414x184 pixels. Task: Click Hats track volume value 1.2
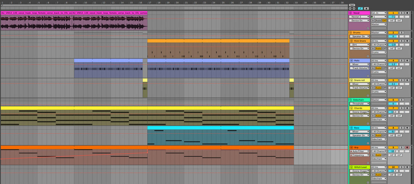(393, 64)
